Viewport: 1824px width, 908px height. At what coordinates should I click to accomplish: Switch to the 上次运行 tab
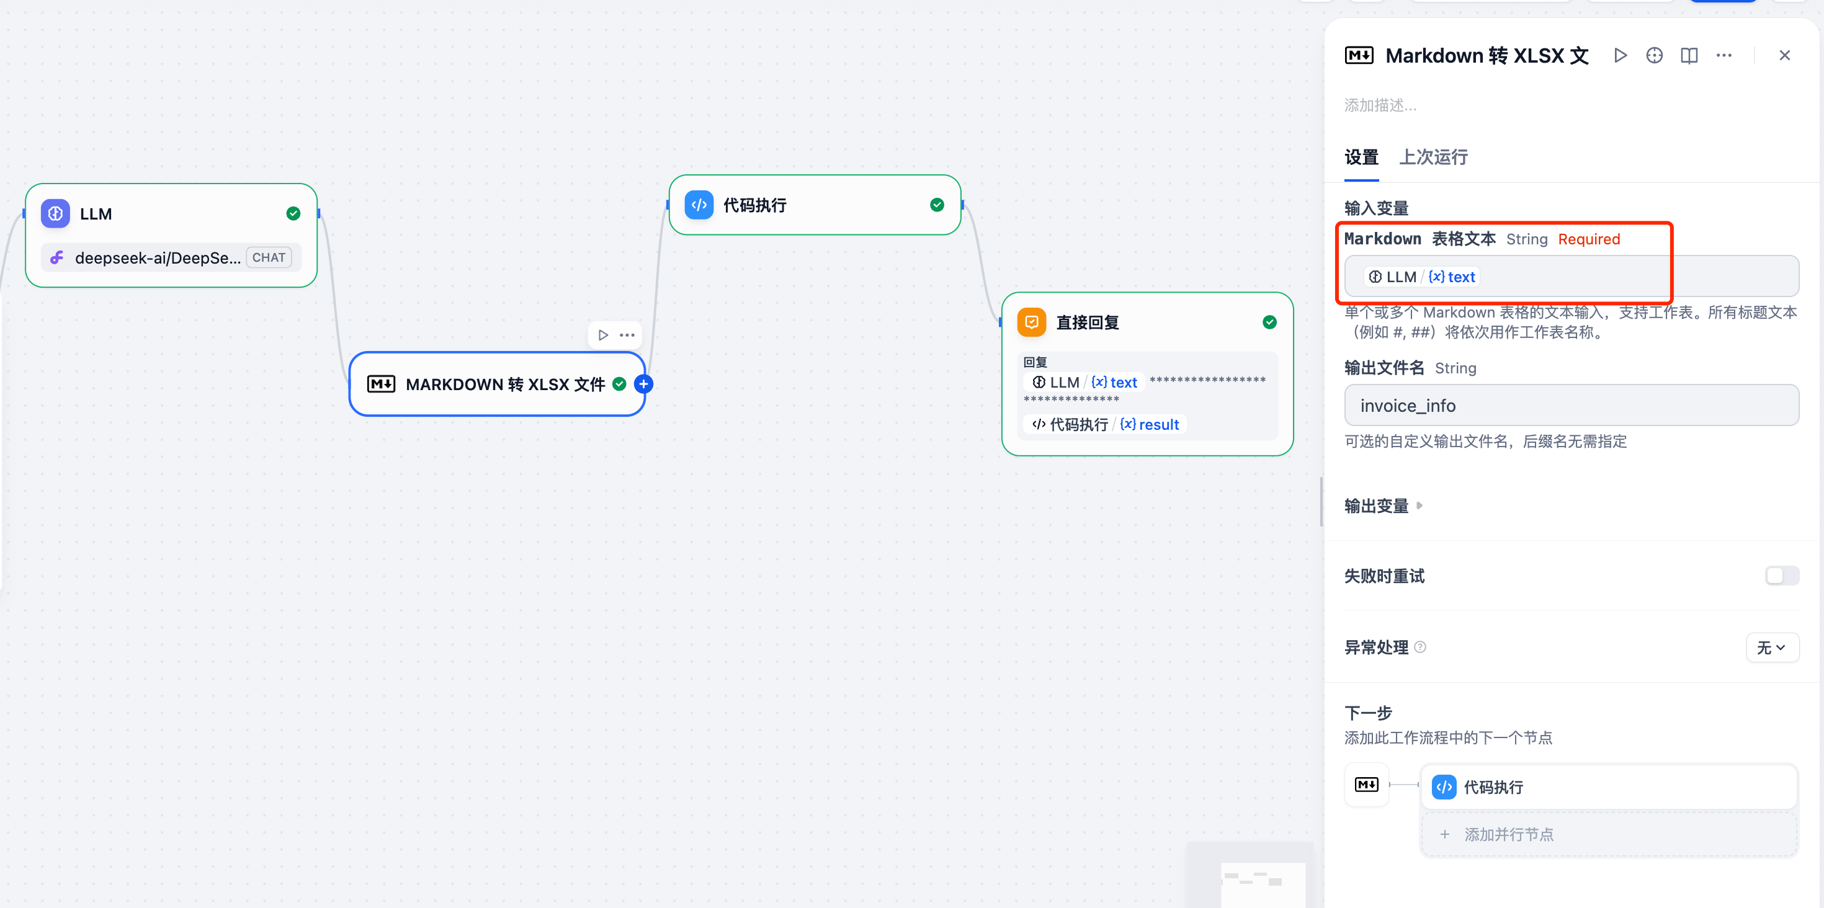1433,157
